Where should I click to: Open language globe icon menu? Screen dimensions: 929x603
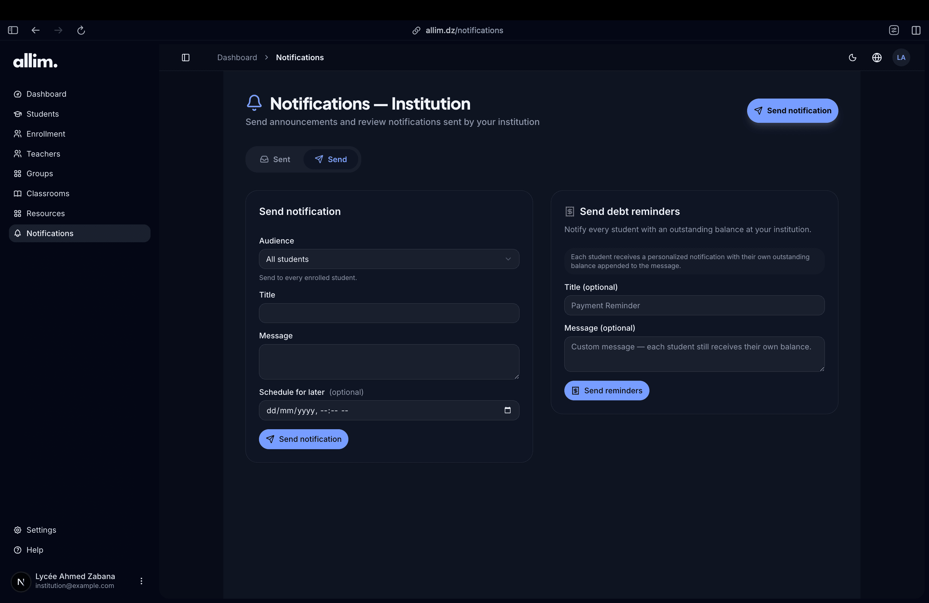[877, 57]
